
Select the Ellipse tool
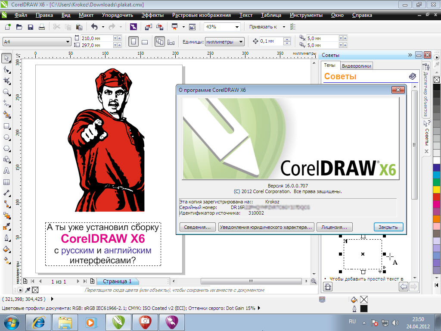click(6, 137)
